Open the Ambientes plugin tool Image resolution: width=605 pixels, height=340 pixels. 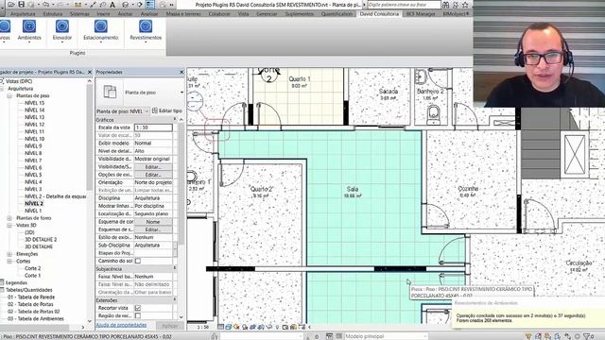click(29, 29)
